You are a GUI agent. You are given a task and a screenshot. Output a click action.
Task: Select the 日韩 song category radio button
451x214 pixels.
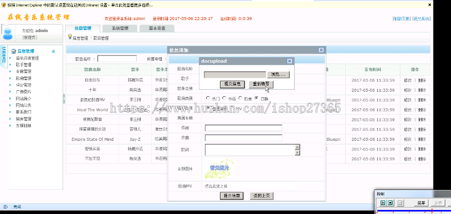pyautogui.click(x=256, y=98)
